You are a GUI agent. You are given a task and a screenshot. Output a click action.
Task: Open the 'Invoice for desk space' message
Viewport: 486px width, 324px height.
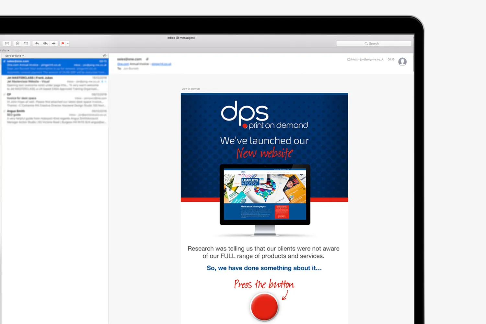pos(55,100)
